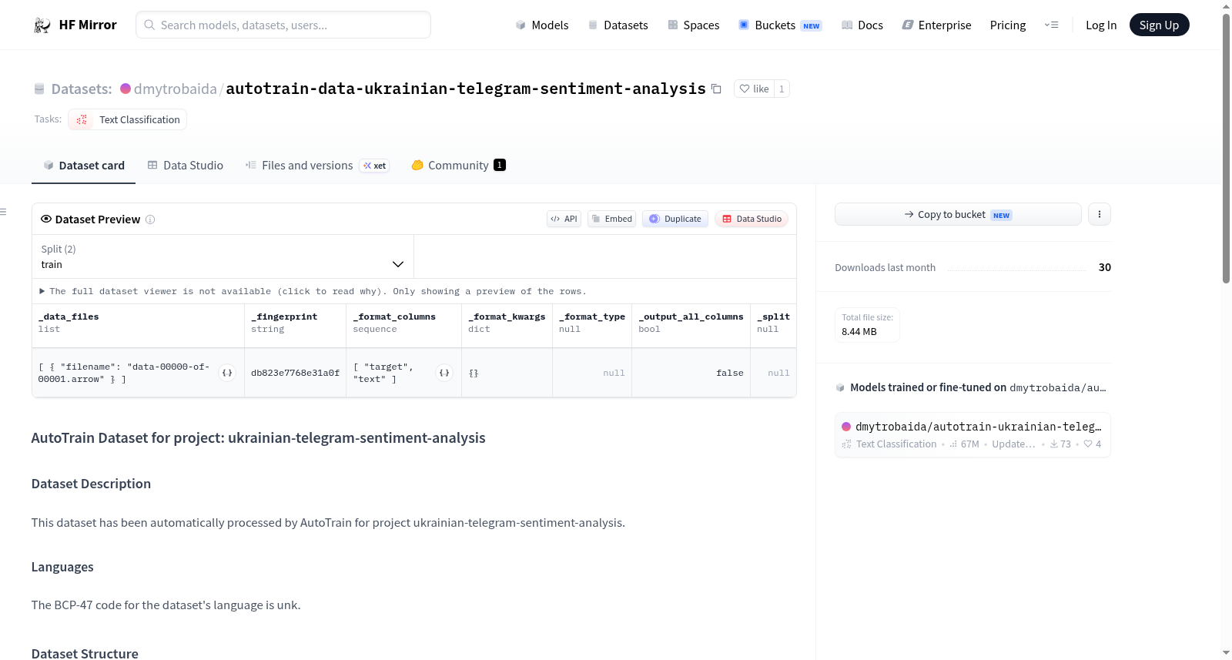Viewport: 1232px width, 660px height.
Task: Expand JSON braces icon in _data_files cell
Action: [x=227, y=373]
